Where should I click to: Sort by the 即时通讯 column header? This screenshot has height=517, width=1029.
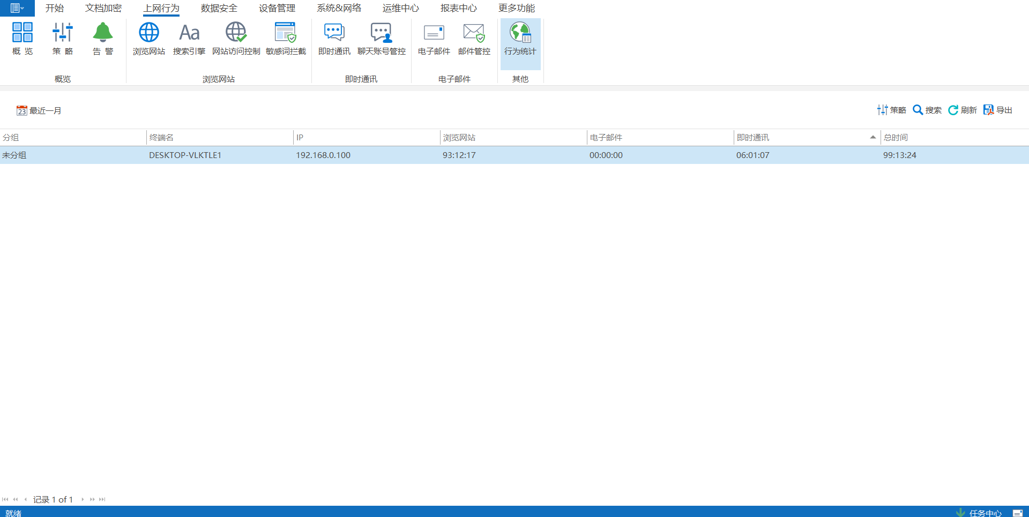coord(752,138)
